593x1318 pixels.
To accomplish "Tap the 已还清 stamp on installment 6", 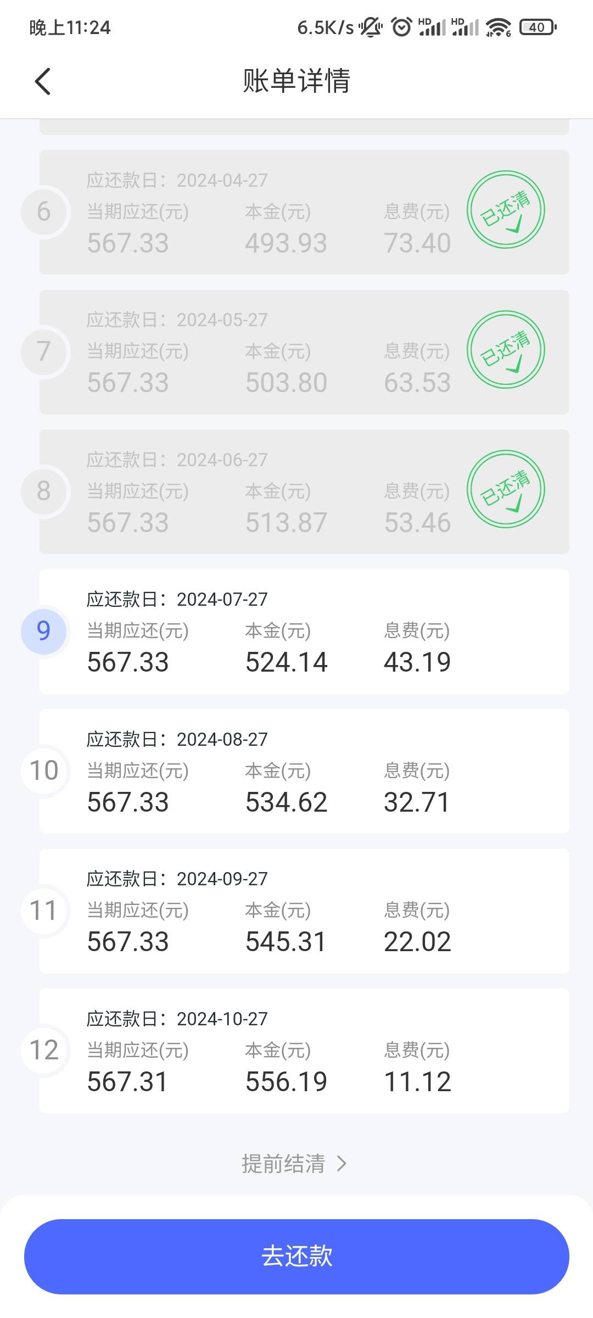I will point(506,210).
